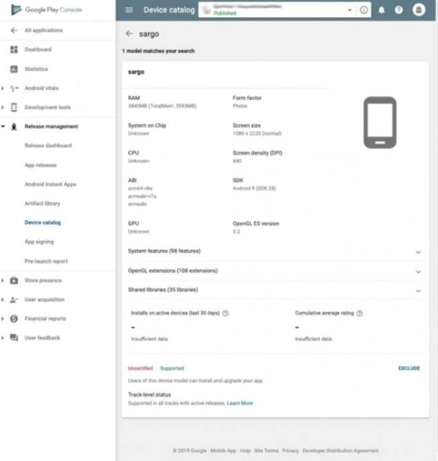Open the user account avatar

pyautogui.click(x=418, y=10)
